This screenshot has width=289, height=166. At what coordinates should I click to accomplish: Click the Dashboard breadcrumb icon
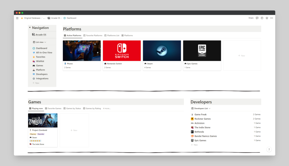(x=64, y=18)
